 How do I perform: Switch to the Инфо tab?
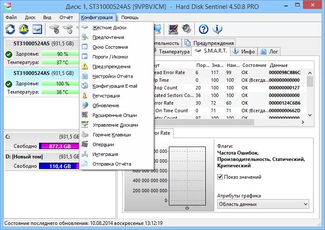244,52
